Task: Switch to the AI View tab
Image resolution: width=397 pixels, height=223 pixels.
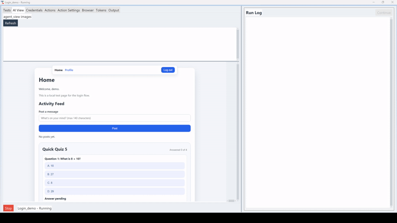Action: tap(18, 10)
